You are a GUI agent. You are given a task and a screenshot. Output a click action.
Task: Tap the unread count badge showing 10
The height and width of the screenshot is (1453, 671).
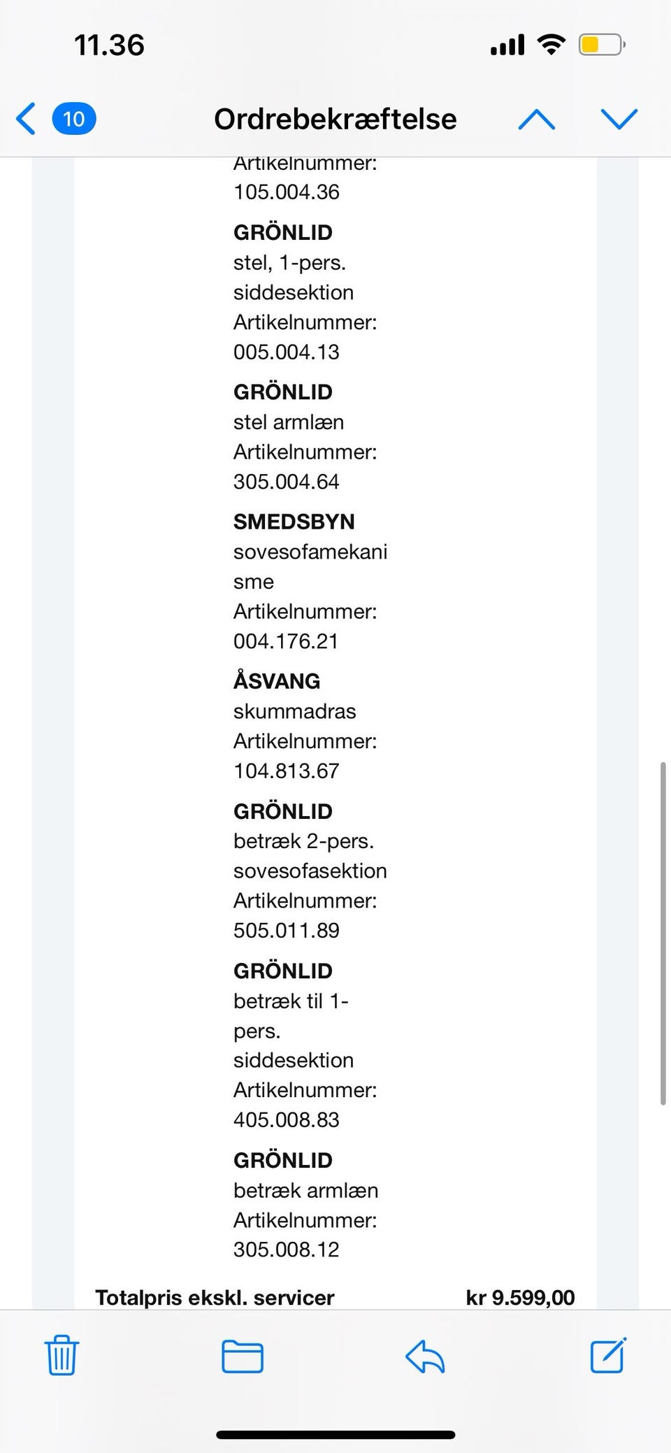click(74, 119)
